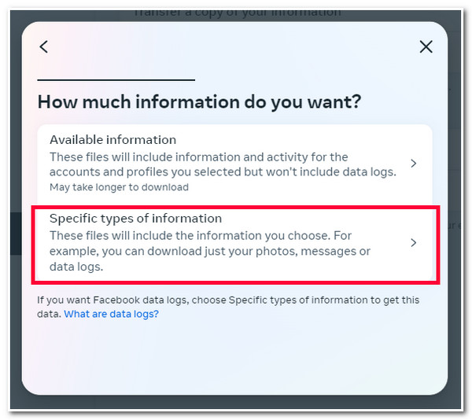472x420 pixels.
Task: Open the chevron beside Specific types of information
Action: point(414,242)
